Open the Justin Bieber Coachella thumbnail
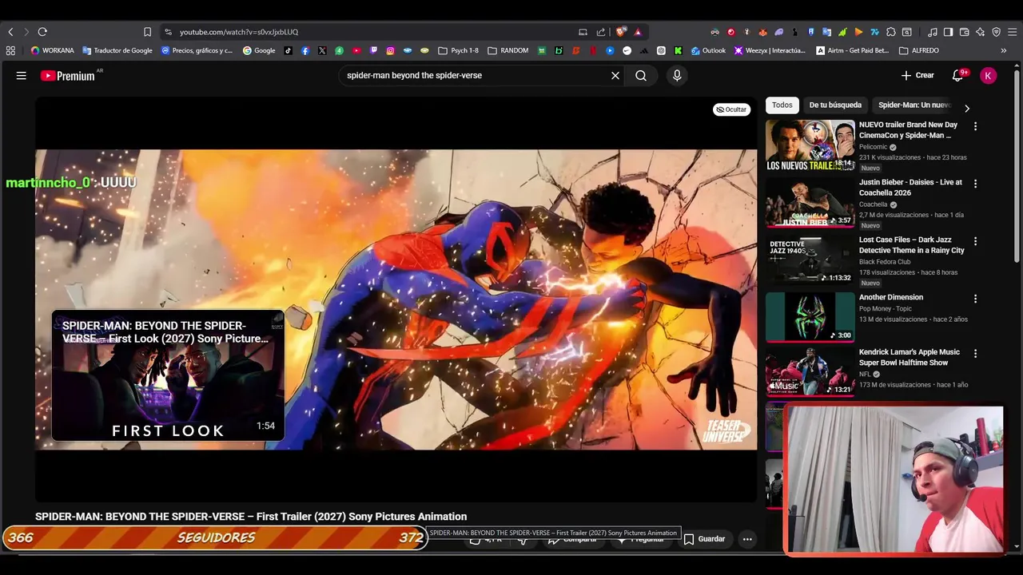 [x=810, y=202]
